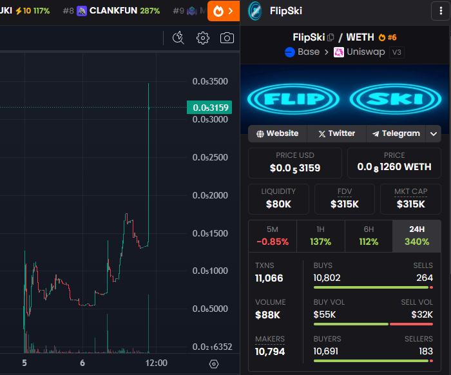The width and height of the screenshot is (451, 375).
Task: Click the buyers versus sellers ratio bar
Action: tap(373, 361)
